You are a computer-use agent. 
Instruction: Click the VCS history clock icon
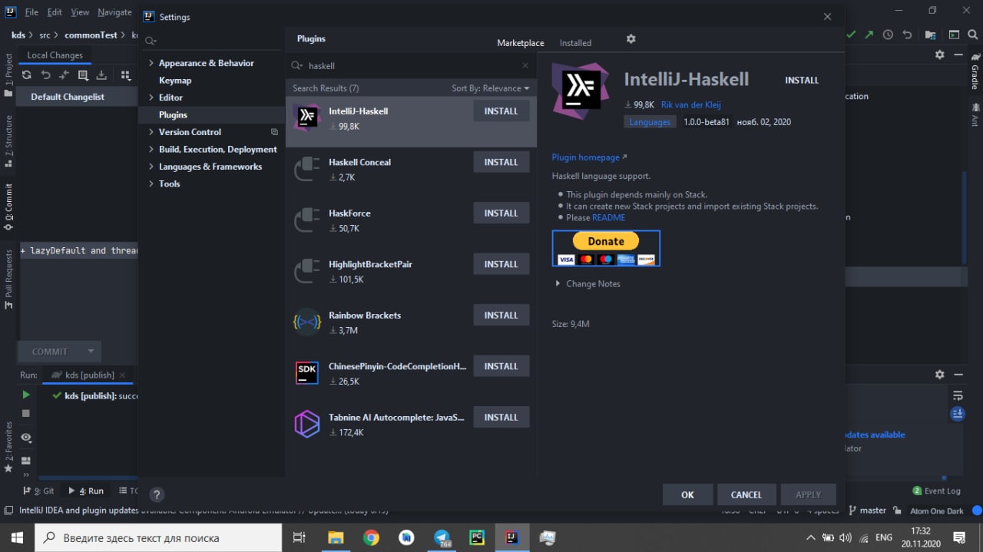(x=889, y=35)
